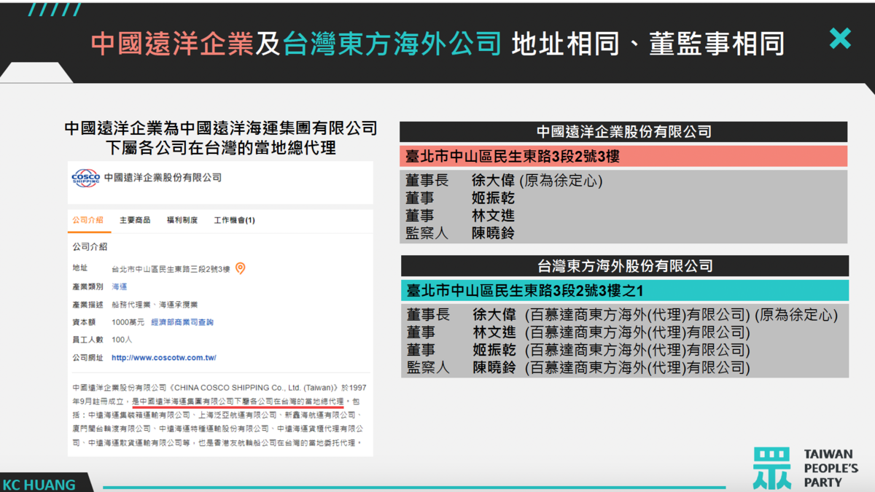Select the 公司介紹 tab

[x=87, y=220]
